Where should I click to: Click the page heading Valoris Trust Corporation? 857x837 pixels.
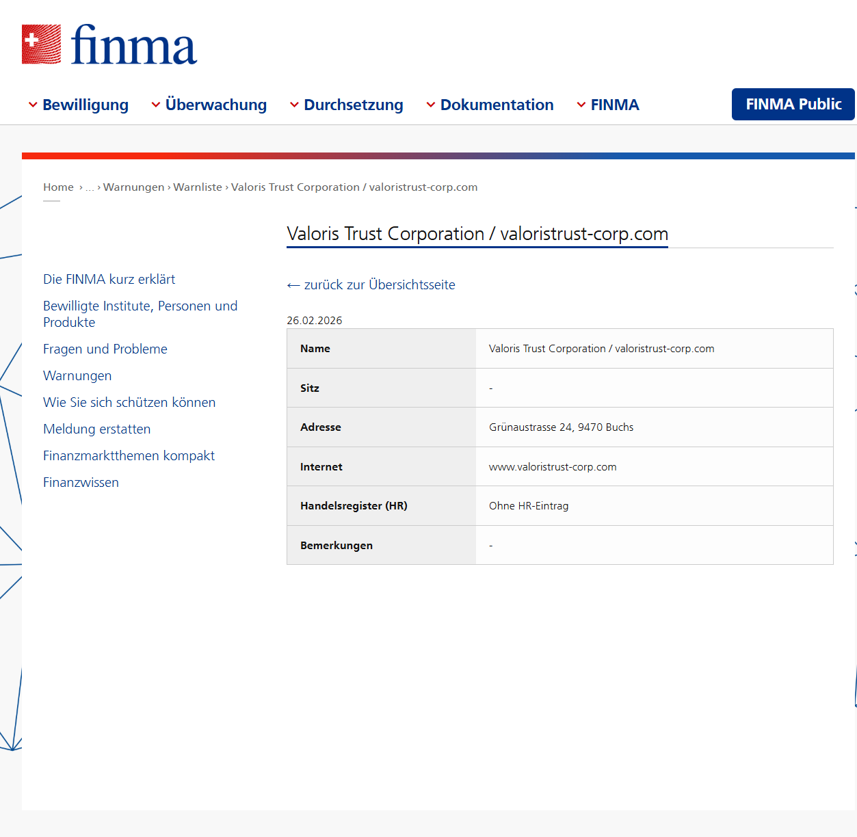coord(477,234)
